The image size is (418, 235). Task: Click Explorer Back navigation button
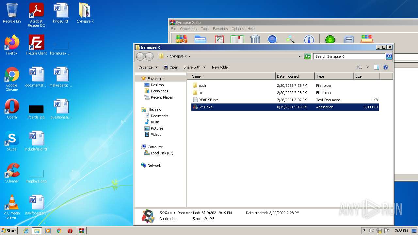pos(140,56)
